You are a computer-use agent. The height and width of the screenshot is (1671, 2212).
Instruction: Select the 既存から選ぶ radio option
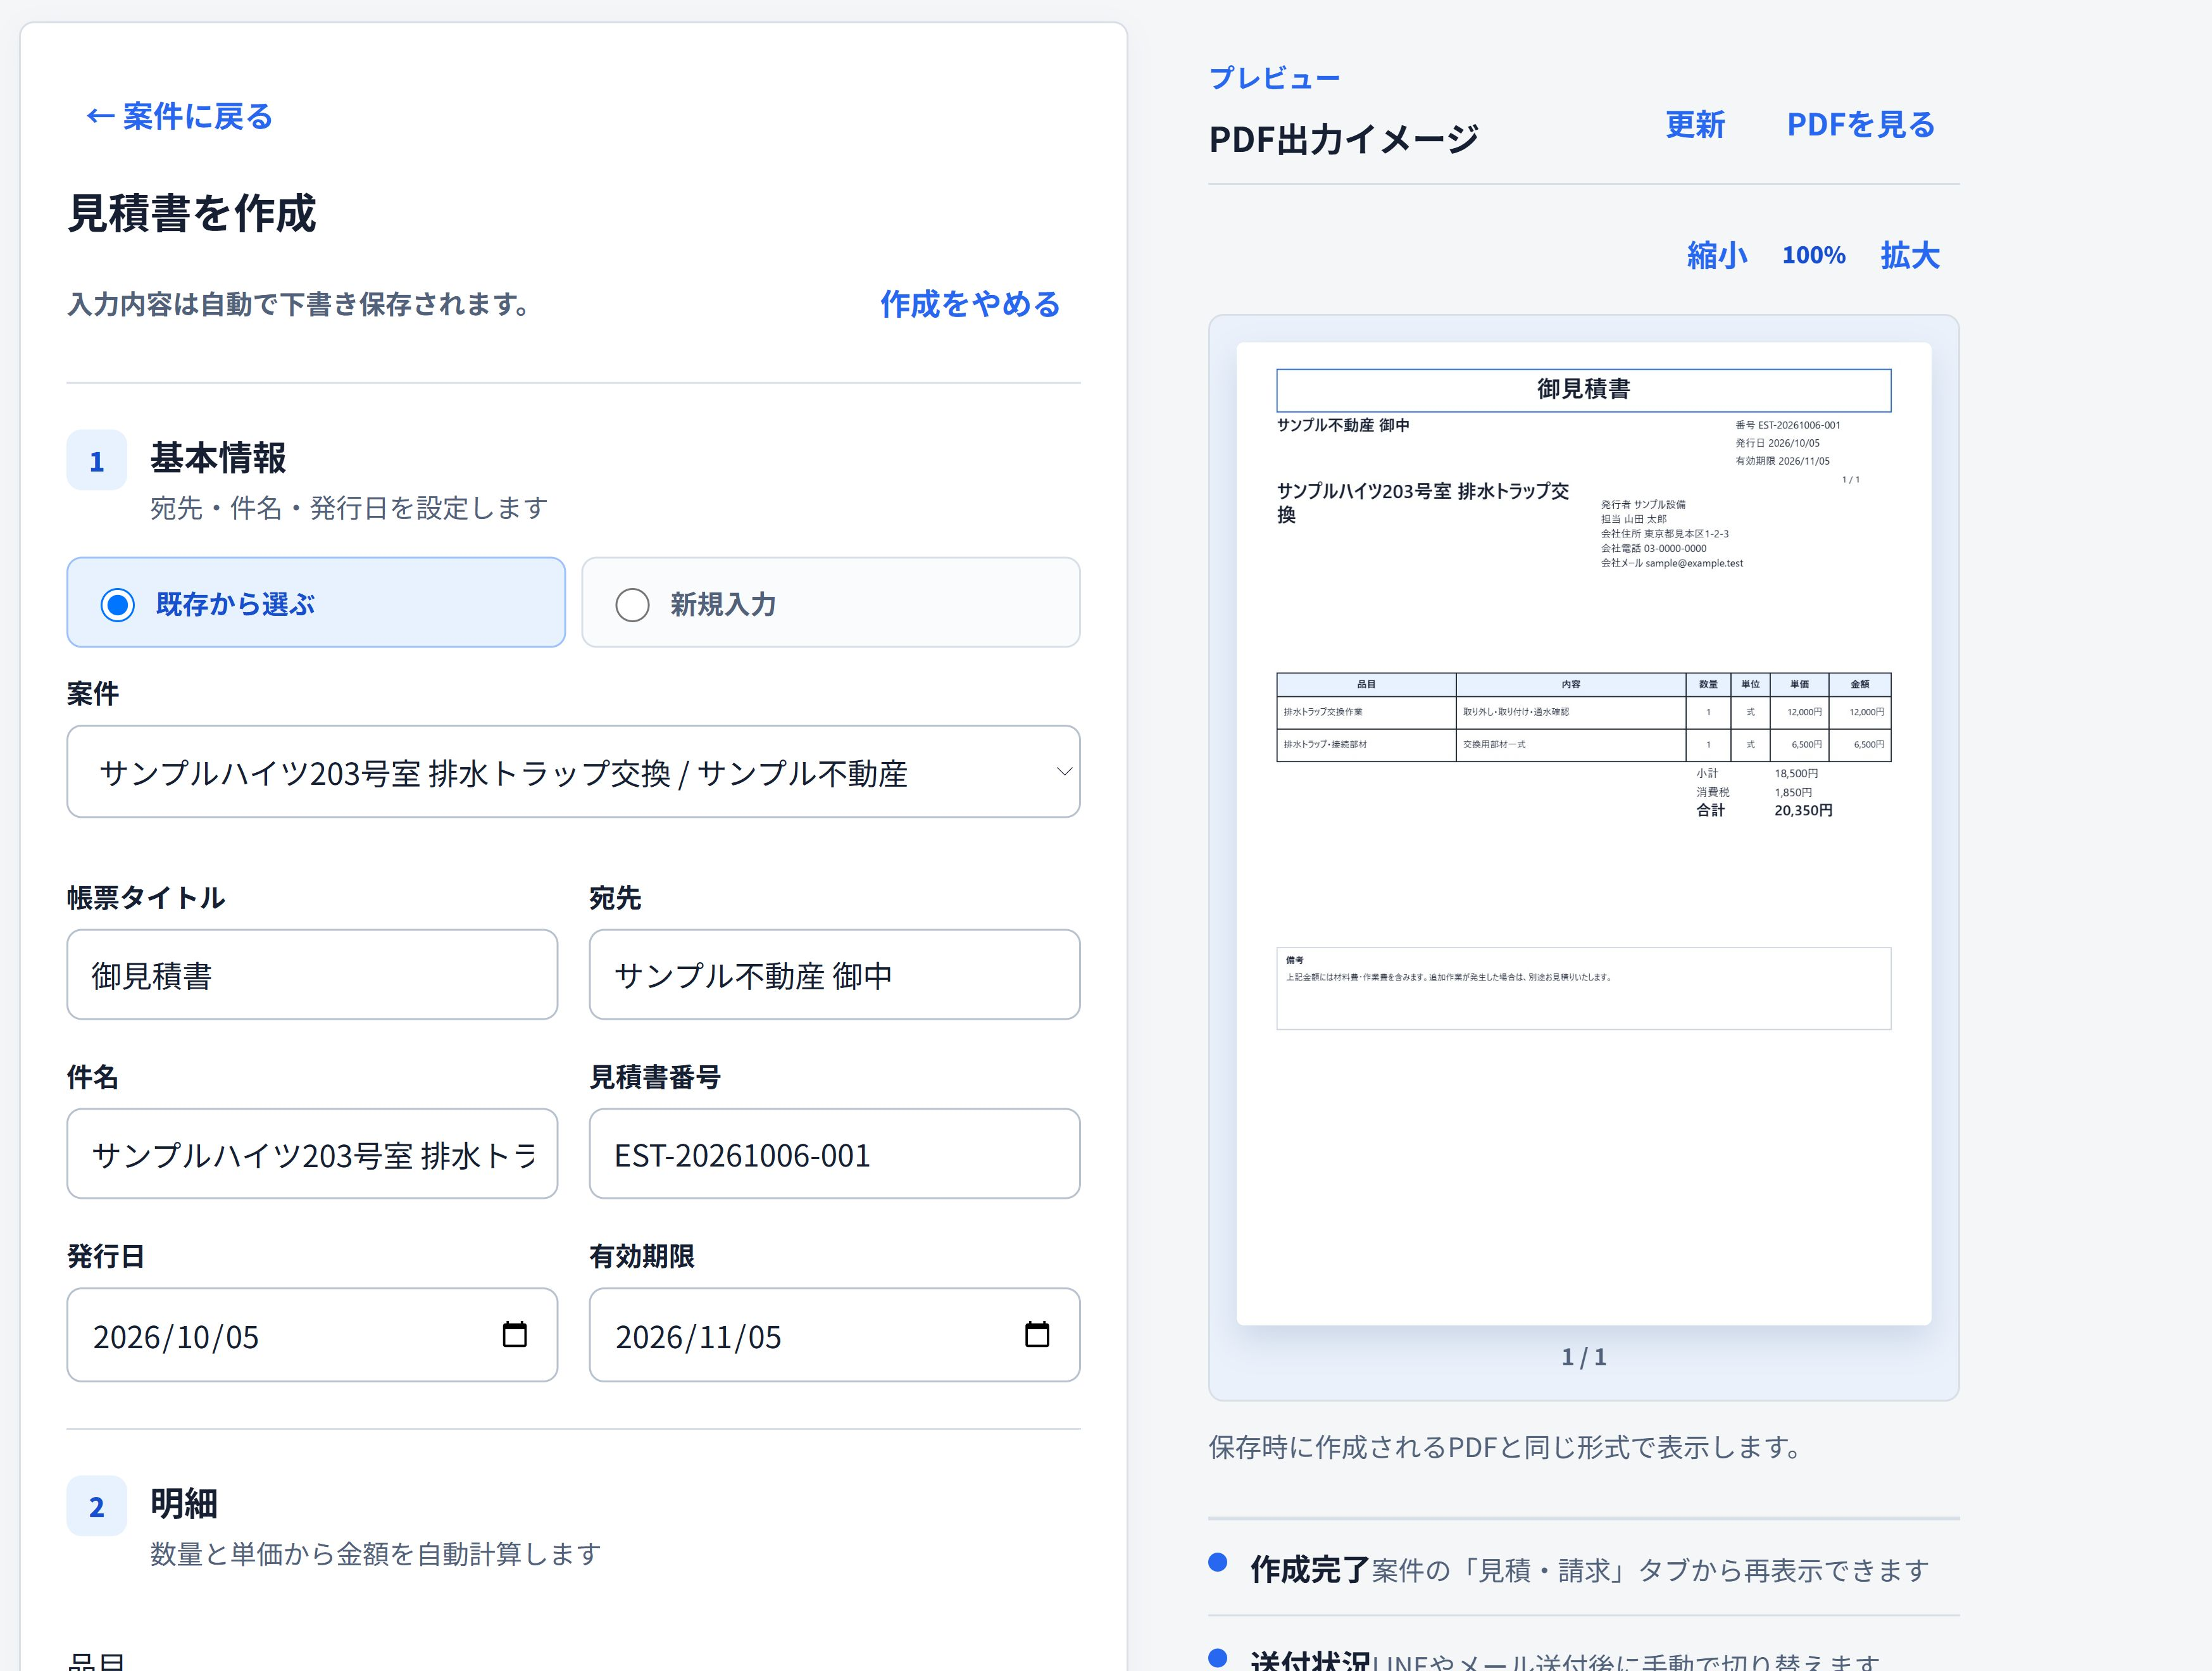[x=316, y=603]
